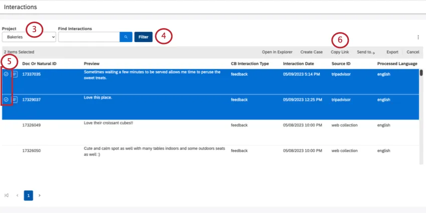This screenshot has width=426, height=213.
Task: Open the Project dropdown showing Bakeries
Action: pos(29,37)
